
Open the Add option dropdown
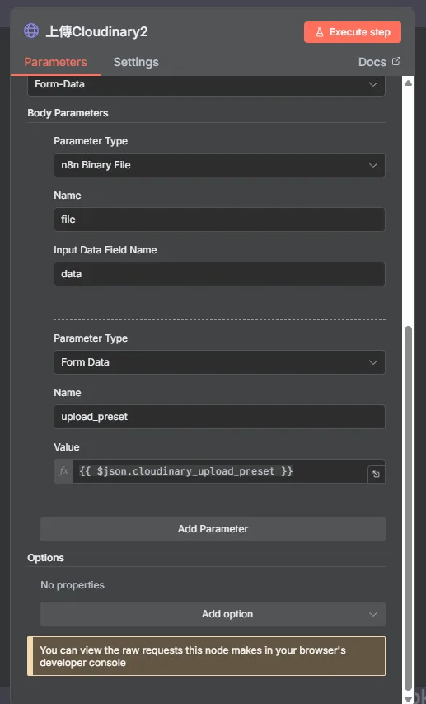pyautogui.click(x=213, y=614)
